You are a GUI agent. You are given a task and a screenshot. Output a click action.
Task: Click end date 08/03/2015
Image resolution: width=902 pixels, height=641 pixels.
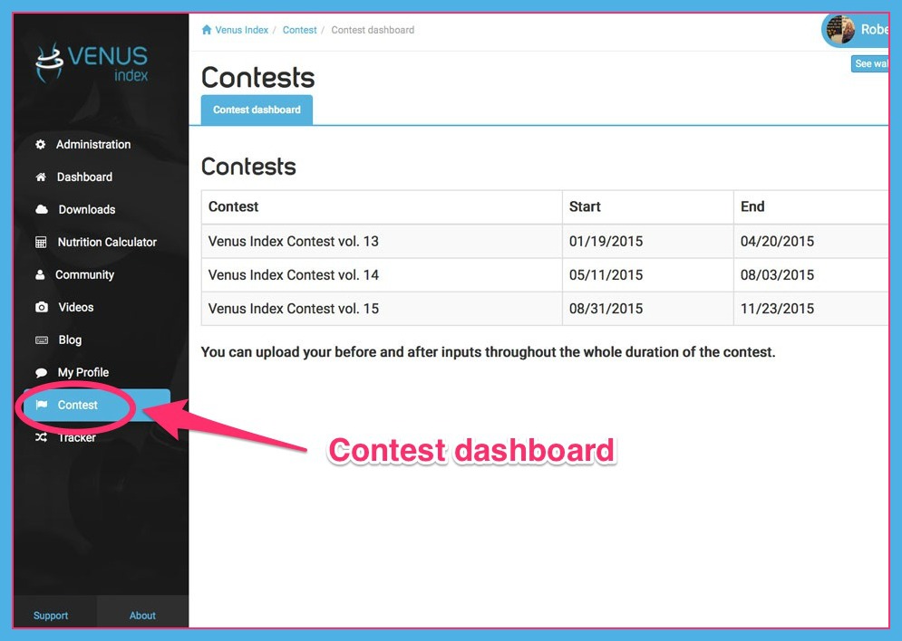point(777,275)
